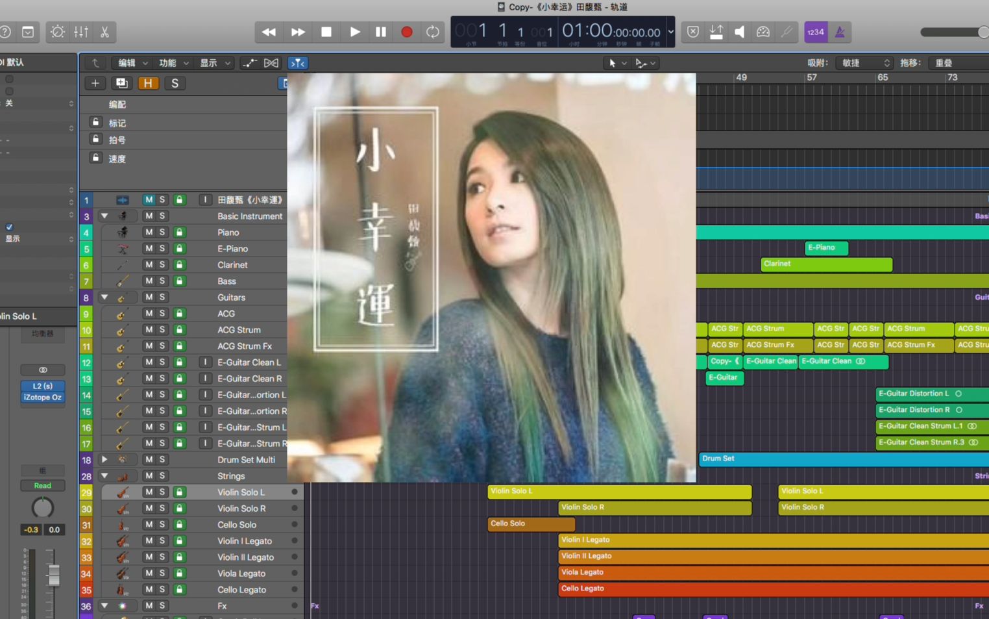Image resolution: width=989 pixels, height=619 pixels.
Task: Click the rewind transport button
Action: (269, 32)
